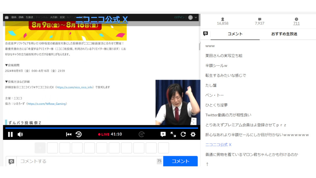Reload the player with the refresh icon
The height and width of the screenshot is (178, 316).
tap(183, 134)
